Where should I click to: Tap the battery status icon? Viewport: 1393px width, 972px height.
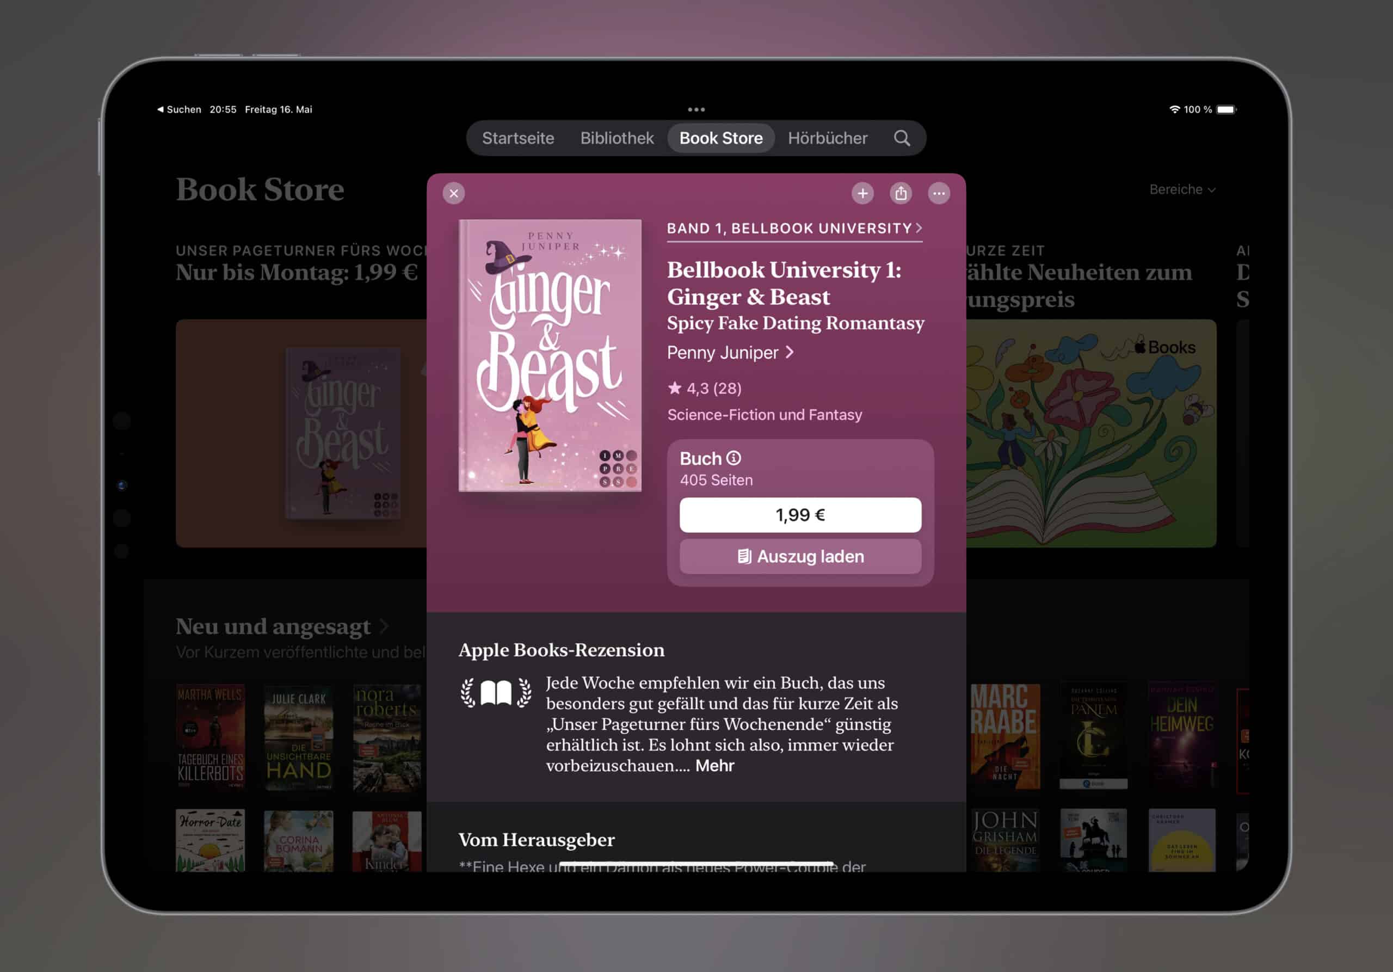(1226, 110)
